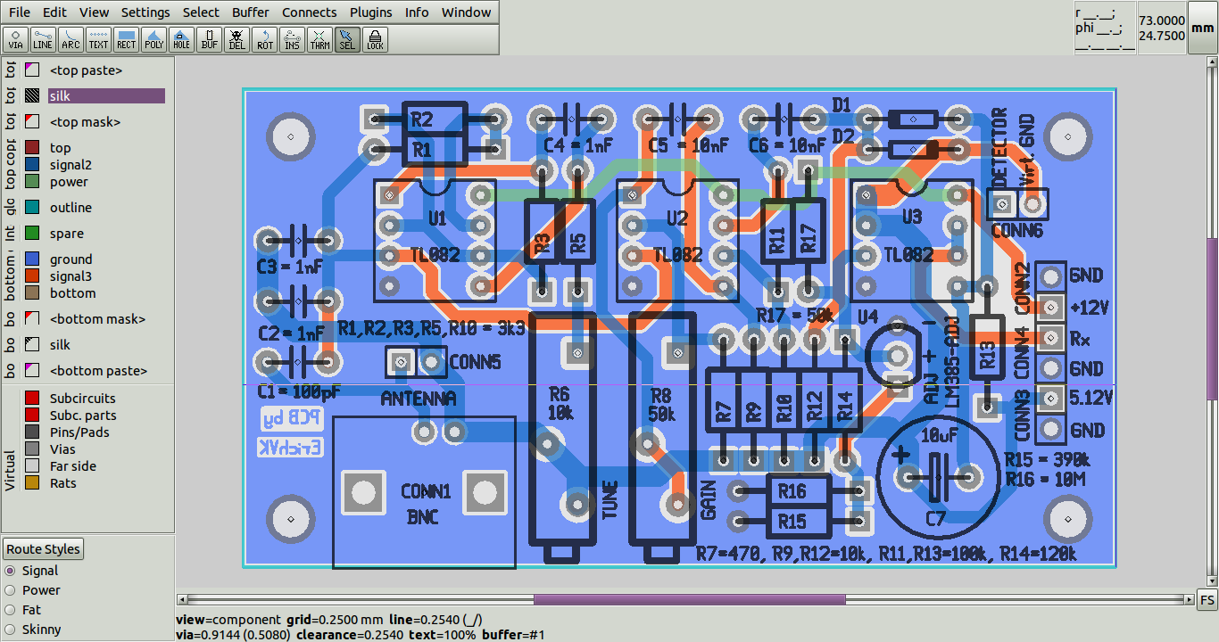Click the mm units button
The image size is (1219, 642).
pos(1203,28)
